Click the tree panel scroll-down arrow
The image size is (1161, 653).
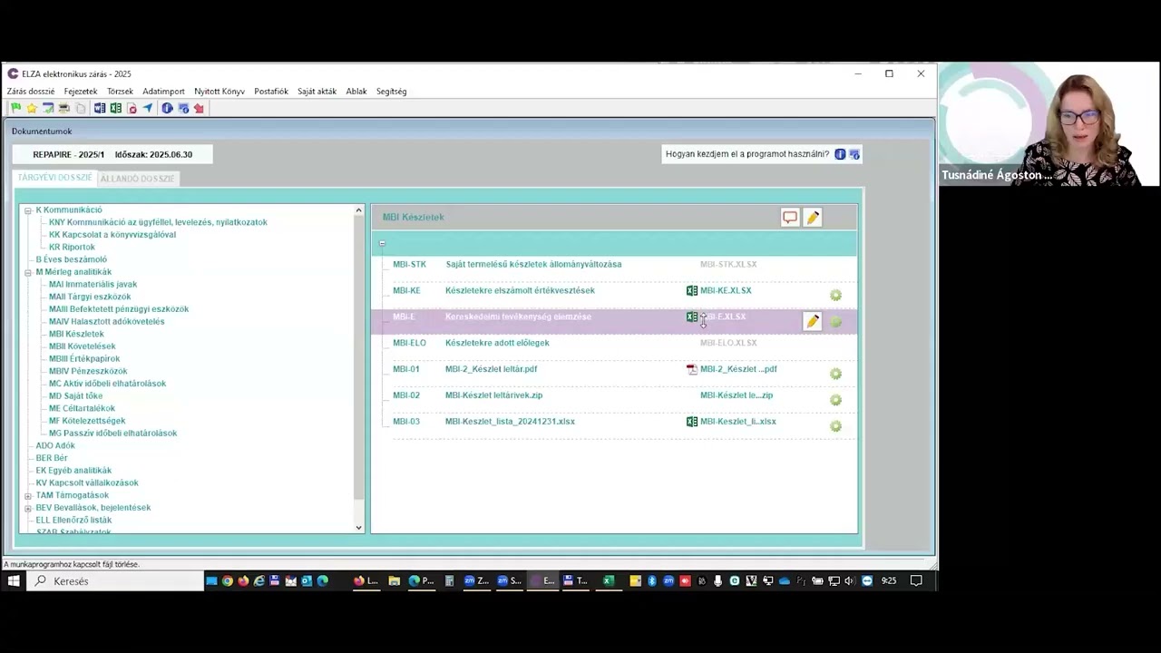pos(358,527)
